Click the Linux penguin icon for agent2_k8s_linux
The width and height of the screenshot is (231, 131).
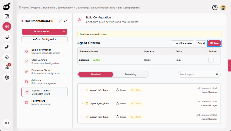[117, 104]
